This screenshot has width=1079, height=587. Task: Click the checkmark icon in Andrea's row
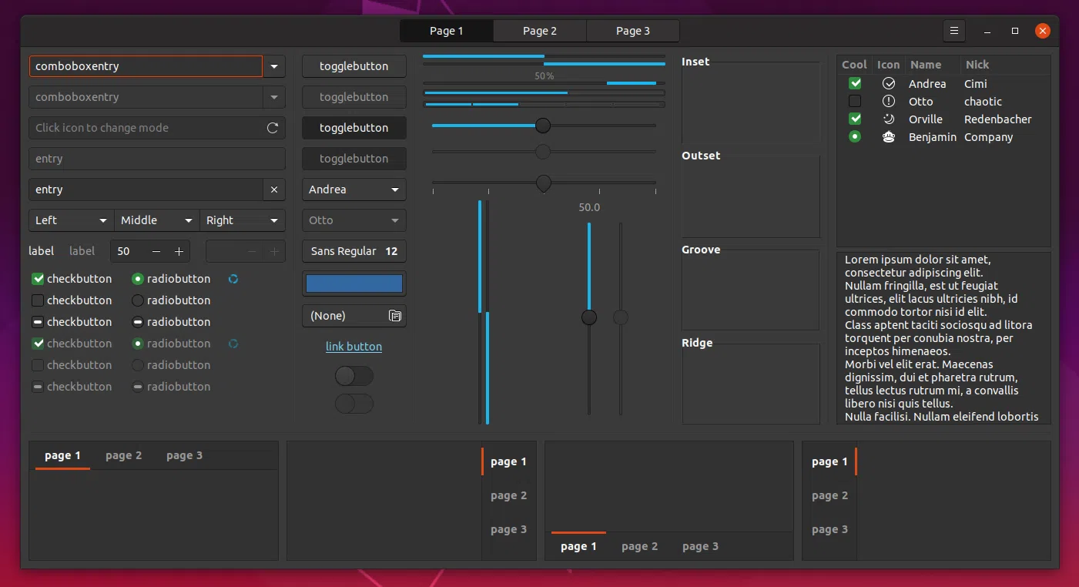point(889,83)
